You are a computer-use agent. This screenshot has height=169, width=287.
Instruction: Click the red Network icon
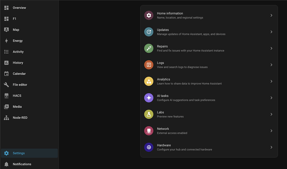[149, 131]
